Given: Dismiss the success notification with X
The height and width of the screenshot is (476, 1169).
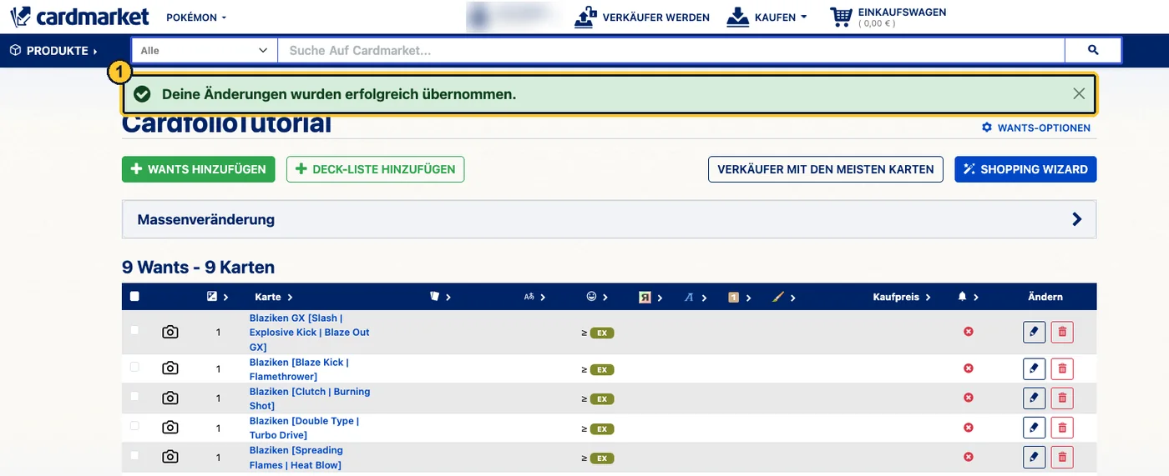Looking at the screenshot, I should pos(1079,94).
